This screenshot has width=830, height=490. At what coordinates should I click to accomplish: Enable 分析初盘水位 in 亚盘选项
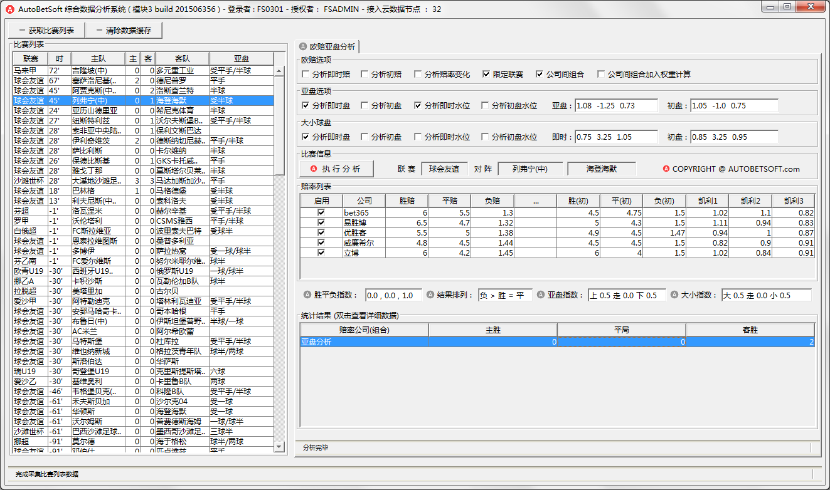click(485, 105)
